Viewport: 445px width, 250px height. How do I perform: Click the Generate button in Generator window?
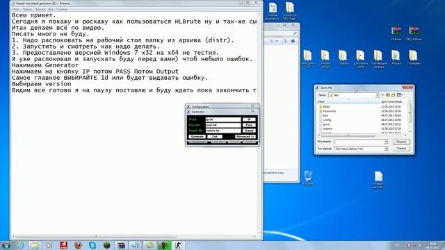(197, 137)
